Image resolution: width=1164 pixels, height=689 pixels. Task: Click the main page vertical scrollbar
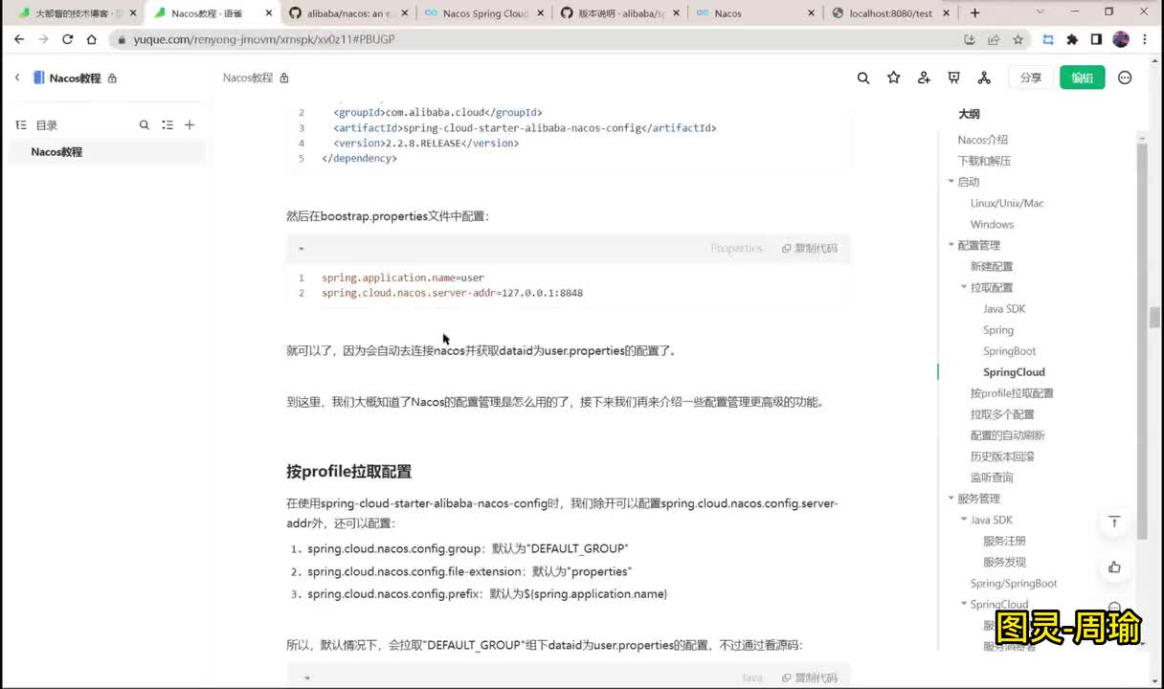[1155, 317]
